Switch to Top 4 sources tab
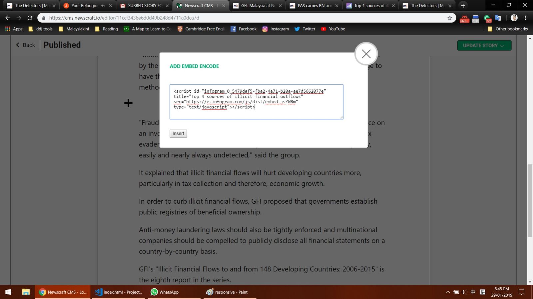Screen dimensions: 533x299 pos(370,6)
